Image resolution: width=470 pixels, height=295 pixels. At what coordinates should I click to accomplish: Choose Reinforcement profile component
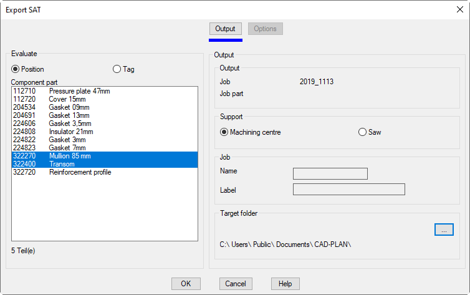tap(80, 172)
